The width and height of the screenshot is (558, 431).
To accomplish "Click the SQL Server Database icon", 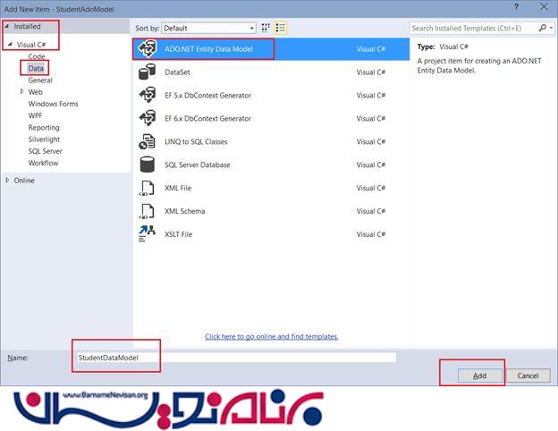I will tap(148, 165).
